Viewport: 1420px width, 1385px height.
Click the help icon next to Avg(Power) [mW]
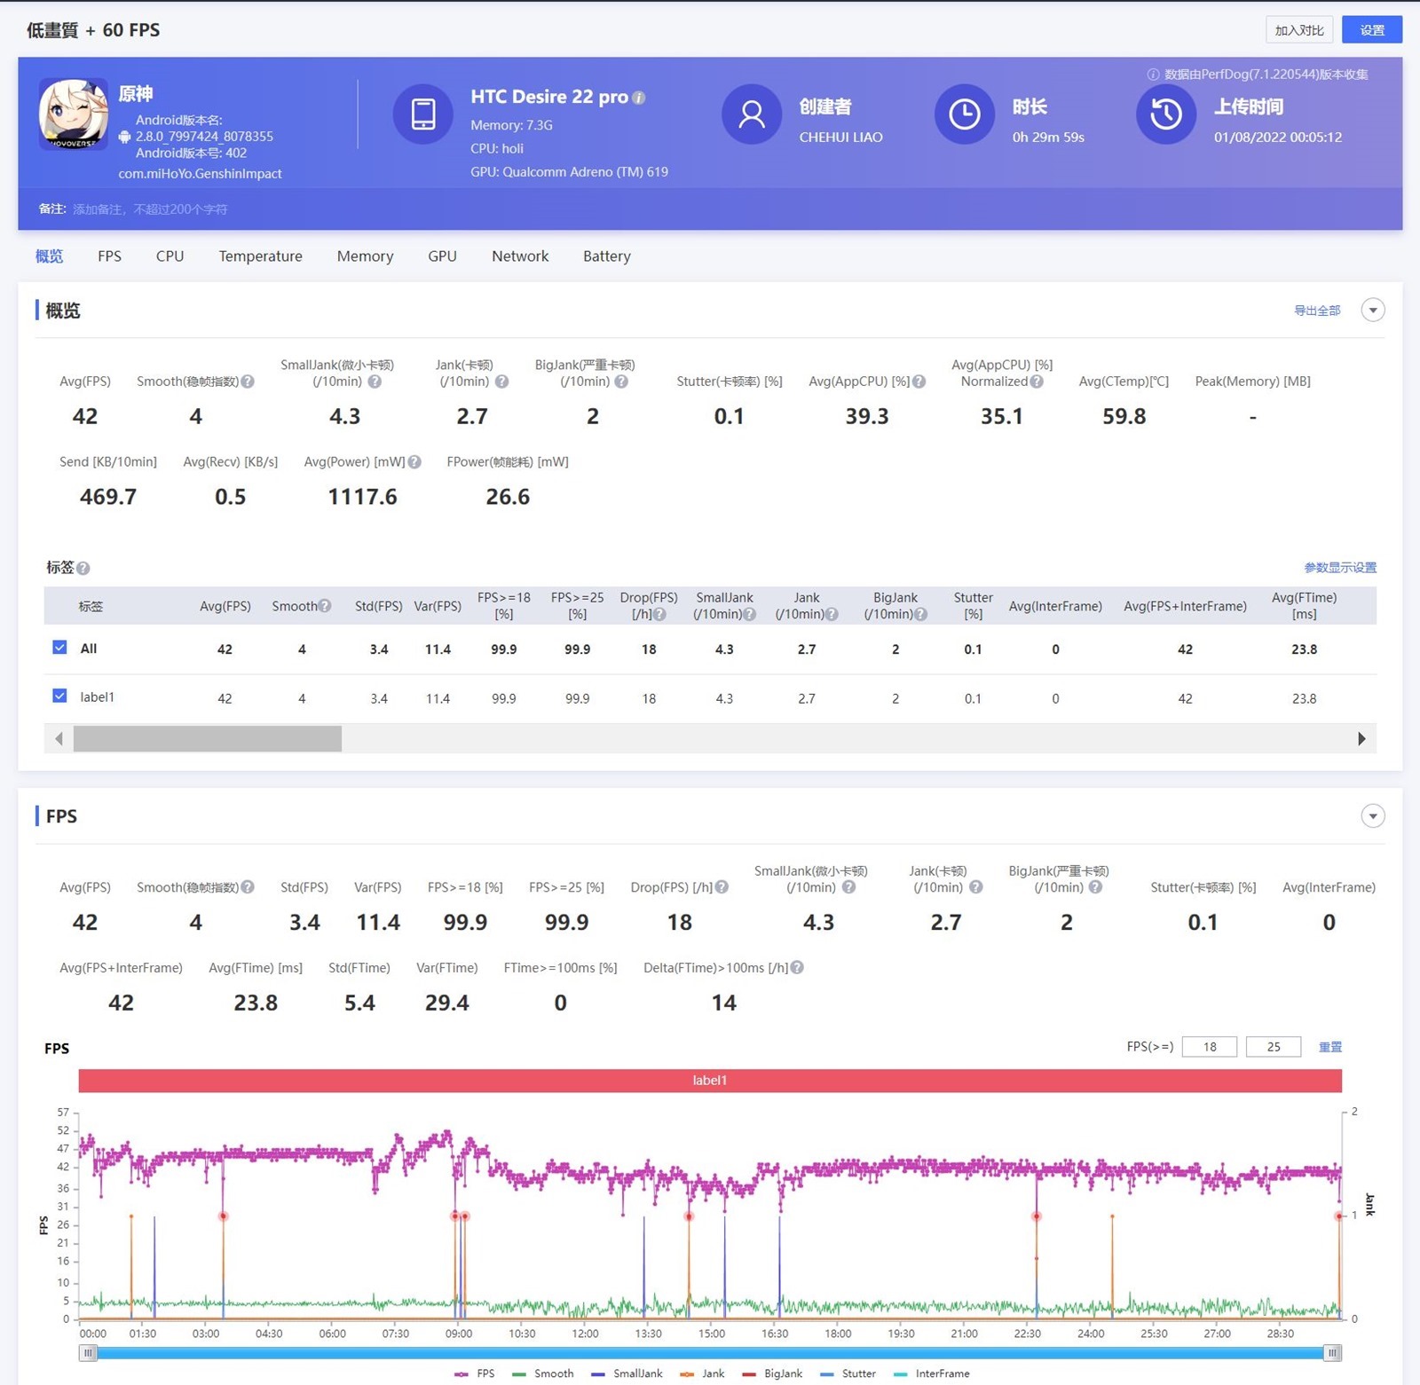click(414, 462)
